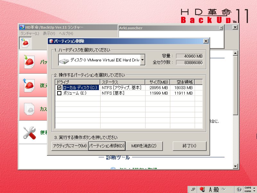This screenshot has height=193, width=257.
Task: Click the 終了(X) button
Action: coord(190,146)
